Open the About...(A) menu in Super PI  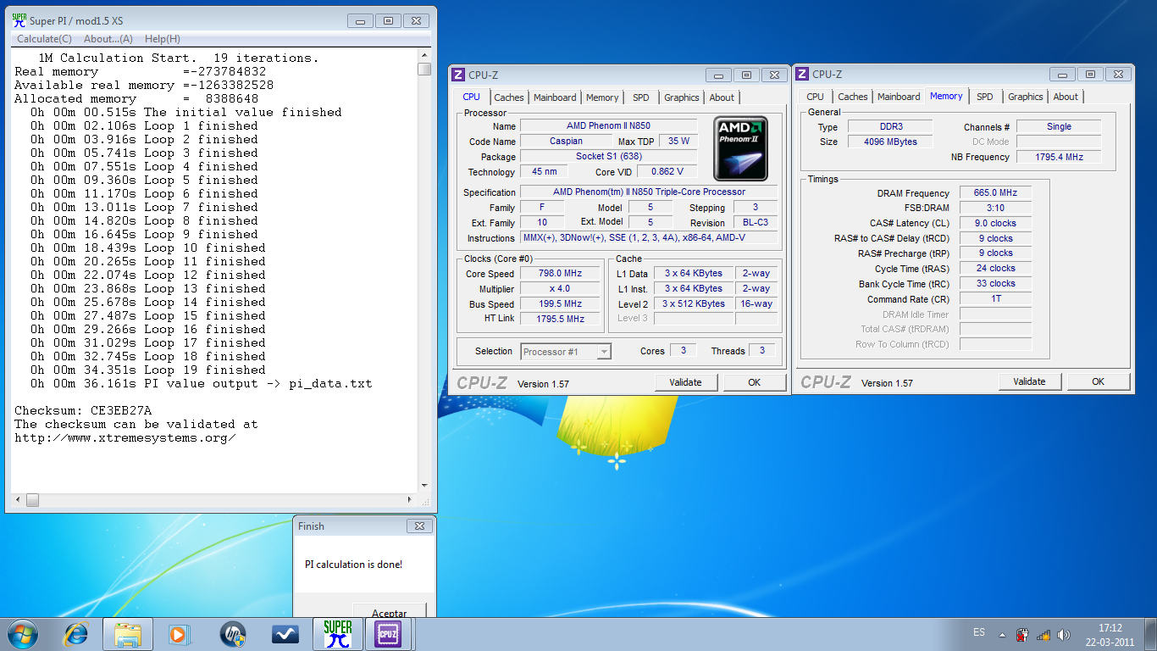point(108,39)
